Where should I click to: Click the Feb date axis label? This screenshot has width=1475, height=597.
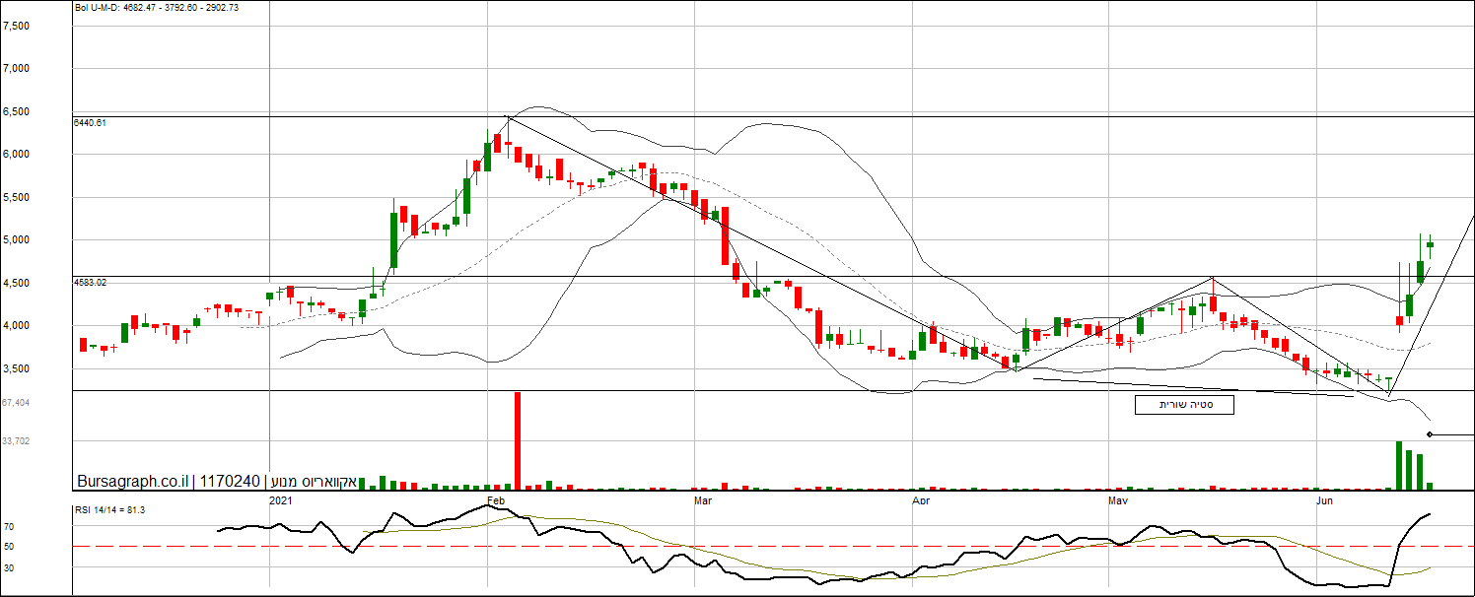pyautogui.click(x=496, y=501)
